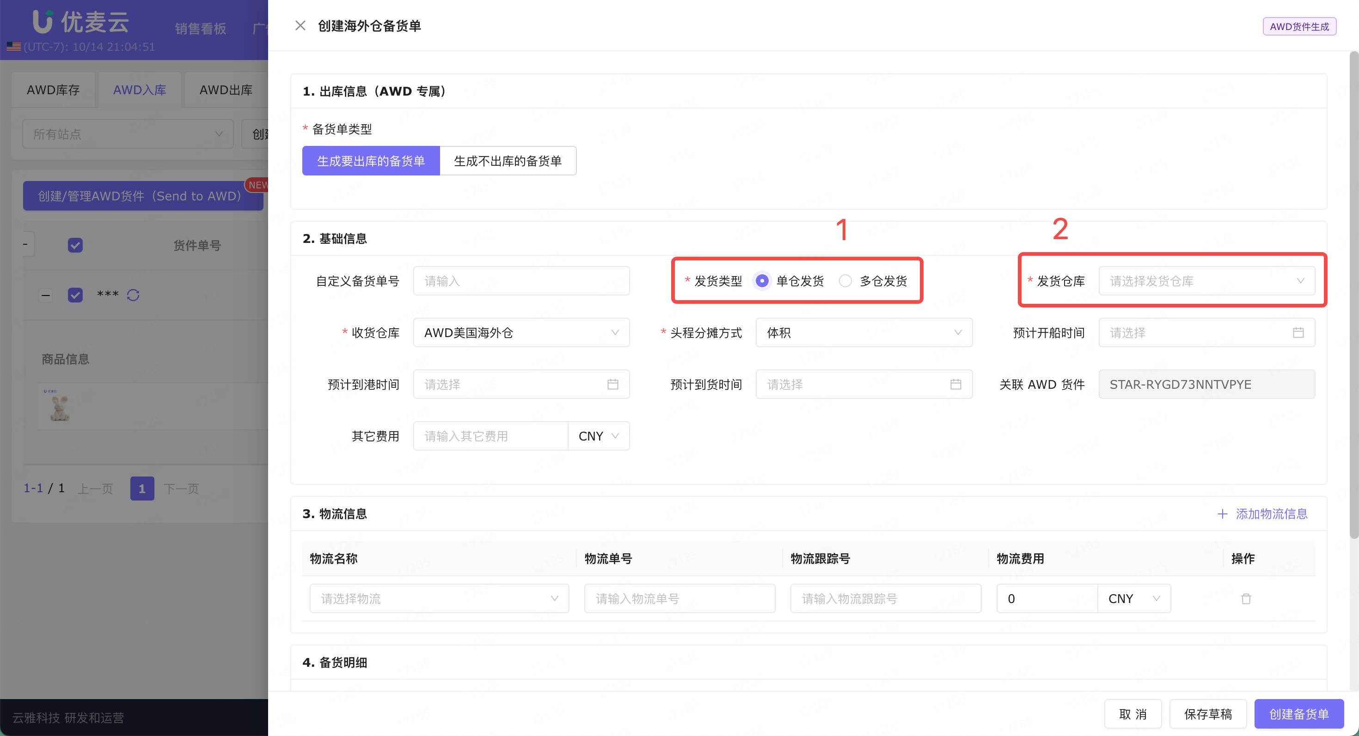The image size is (1359, 736).
Task: Click the drawer vertical scrollbar
Action: (x=1354, y=295)
